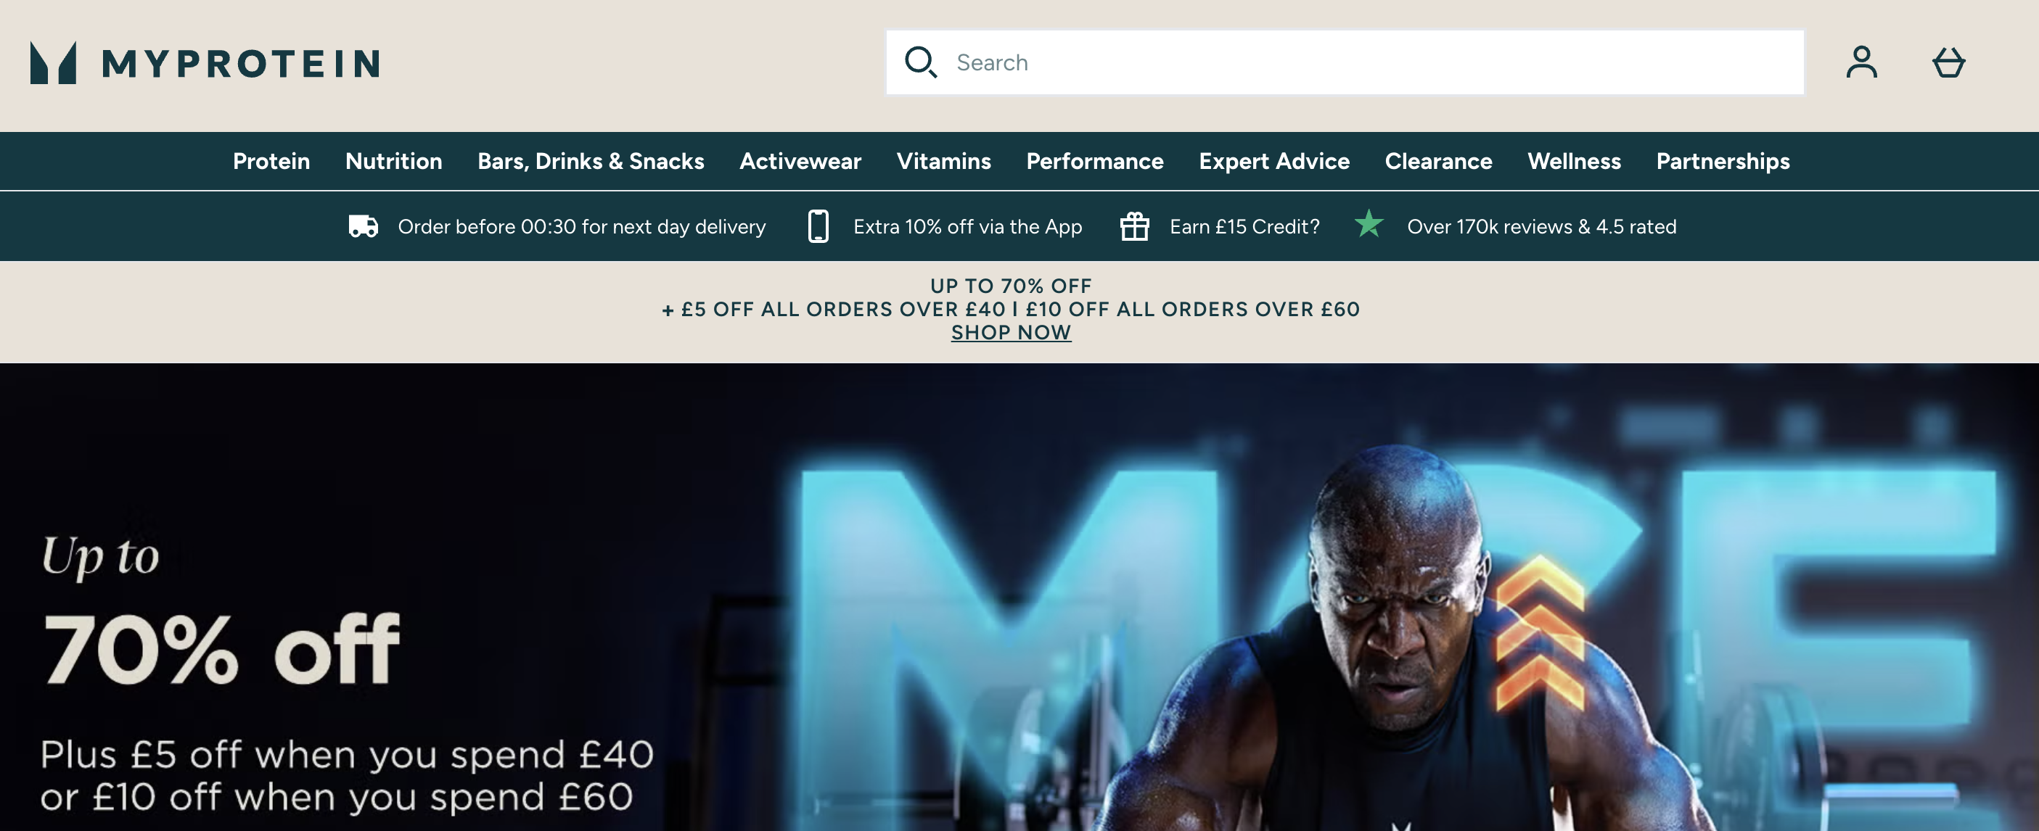This screenshot has height=831, width=2039.
Task: Open the shopping basket icon
Action: 1948,62
